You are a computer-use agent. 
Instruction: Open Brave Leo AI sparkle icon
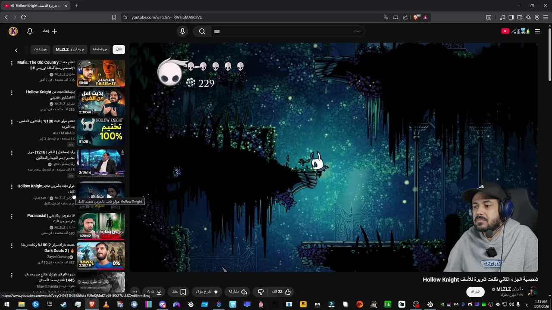[x=528, y=17]
